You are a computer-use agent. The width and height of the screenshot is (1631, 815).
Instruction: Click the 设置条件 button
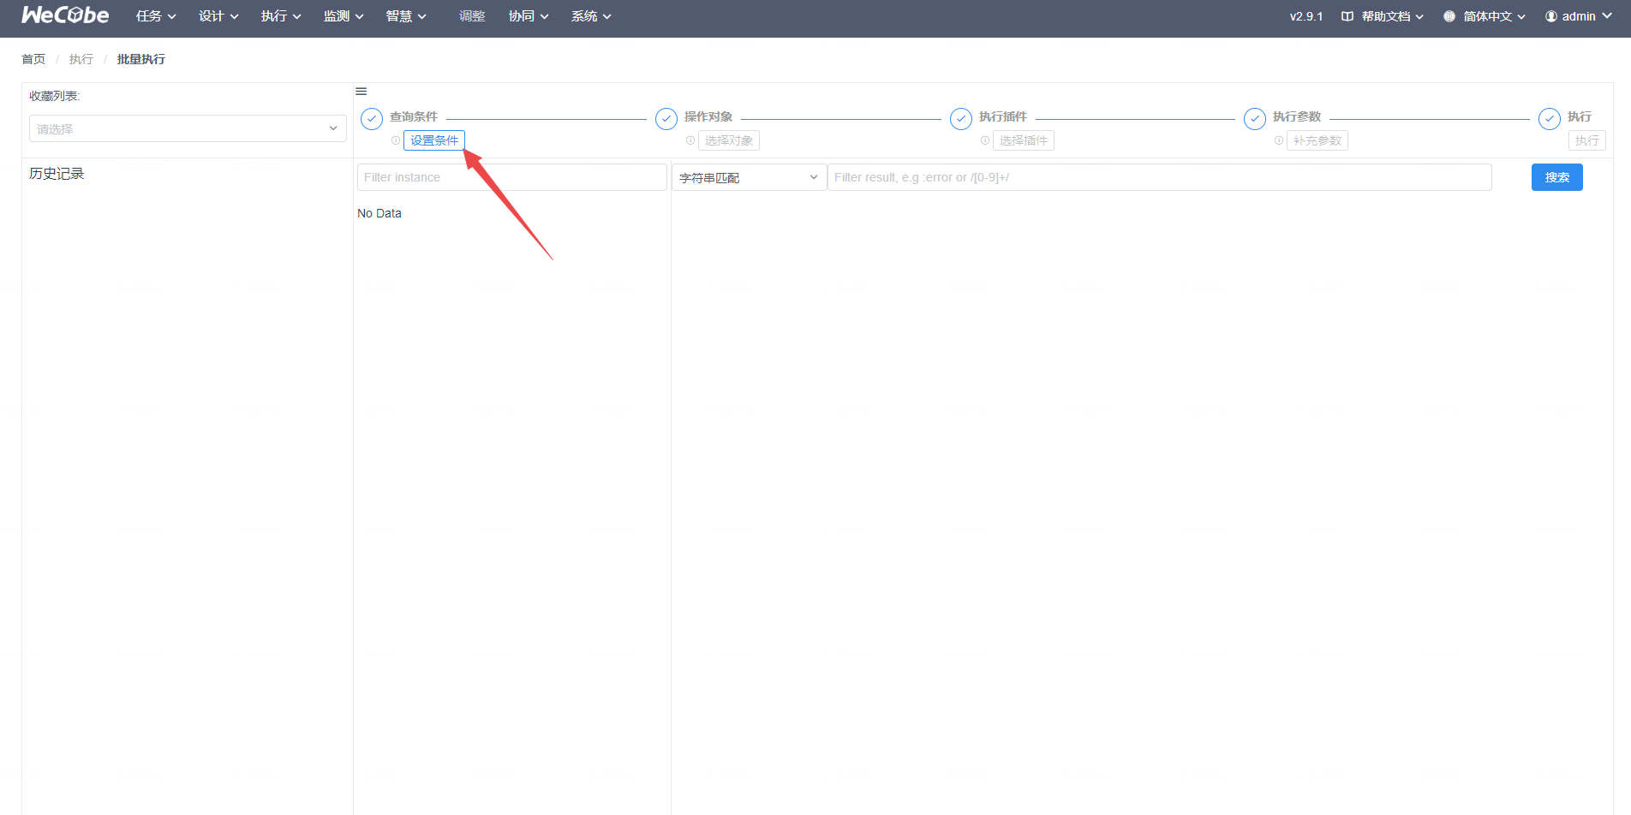434,140
